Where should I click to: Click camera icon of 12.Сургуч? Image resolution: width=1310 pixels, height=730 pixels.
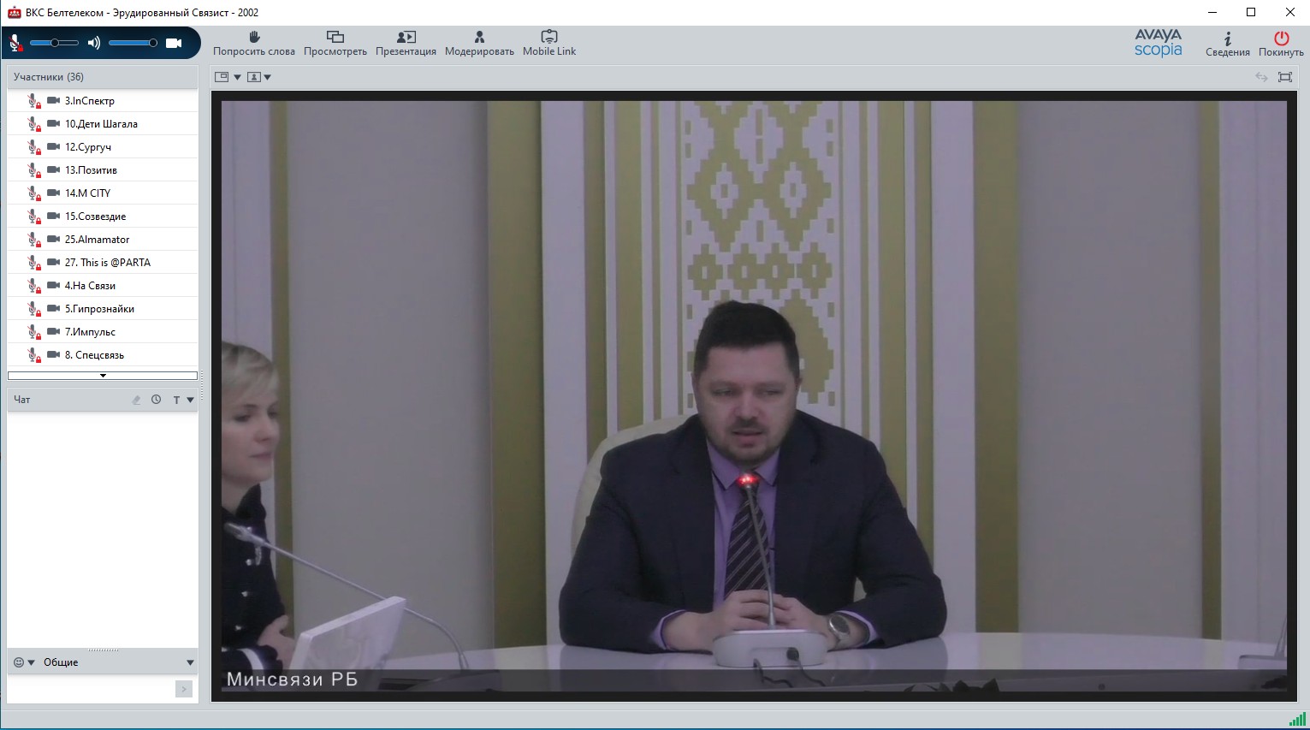[53, 146]
